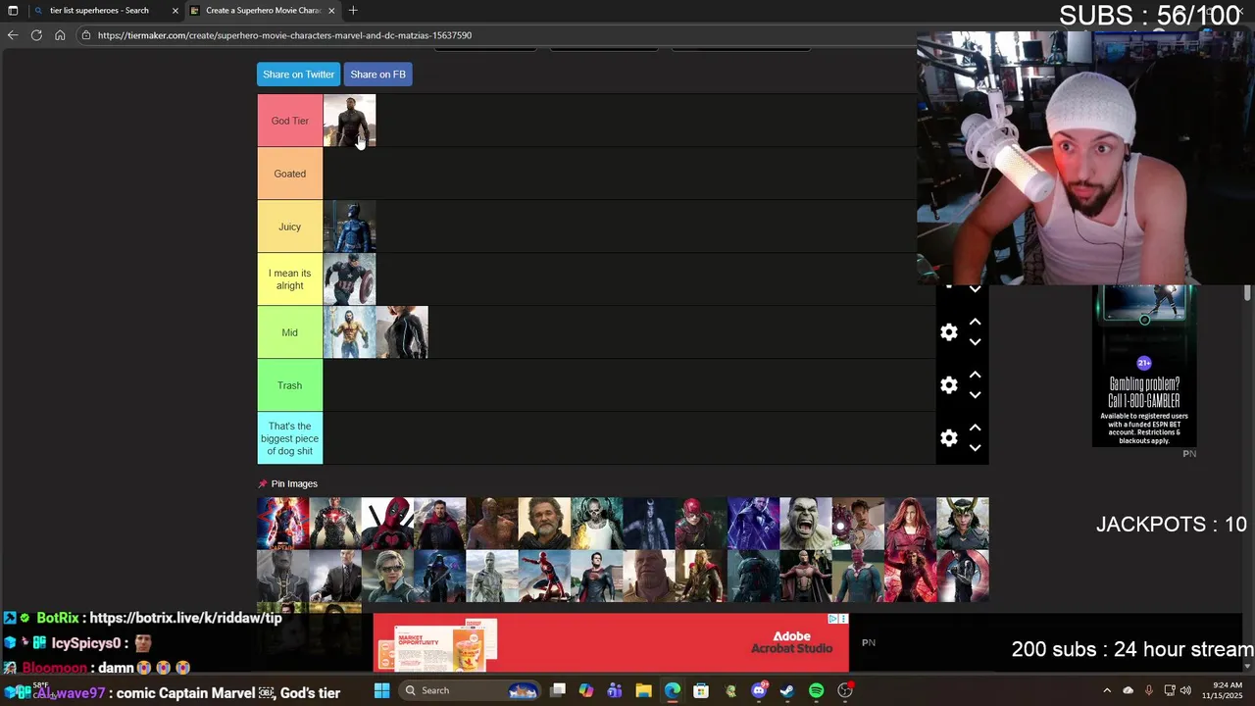Select the Goated tier label
Viewport: 1255px width, 706px height.
click(x=290, y=174)
